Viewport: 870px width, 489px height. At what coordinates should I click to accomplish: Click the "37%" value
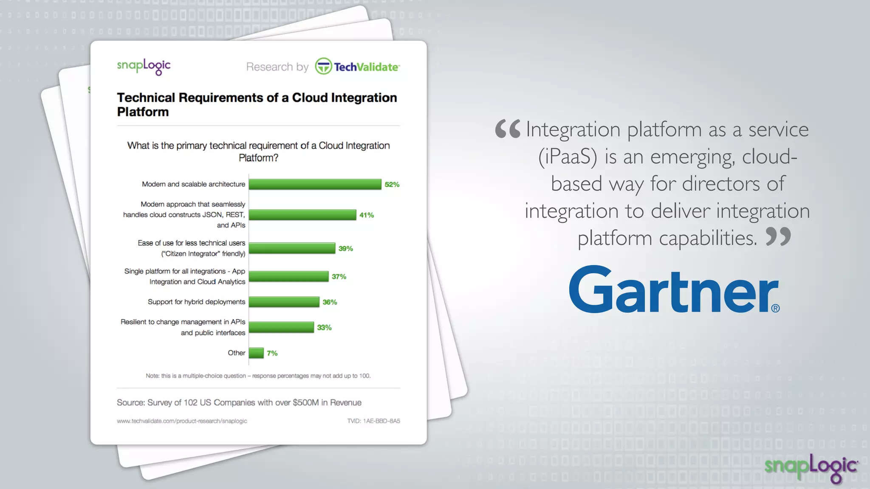click(x=339, y=277)
